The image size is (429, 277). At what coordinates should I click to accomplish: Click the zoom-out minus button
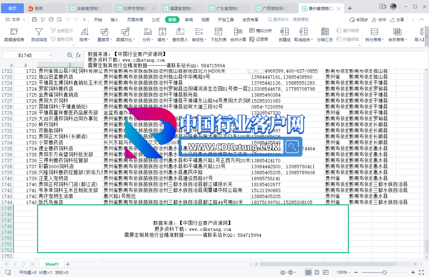[x=357, y=272]
